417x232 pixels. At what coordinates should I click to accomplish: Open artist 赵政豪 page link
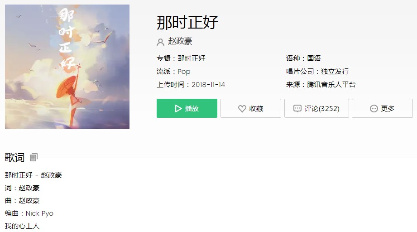pos(180,41)
